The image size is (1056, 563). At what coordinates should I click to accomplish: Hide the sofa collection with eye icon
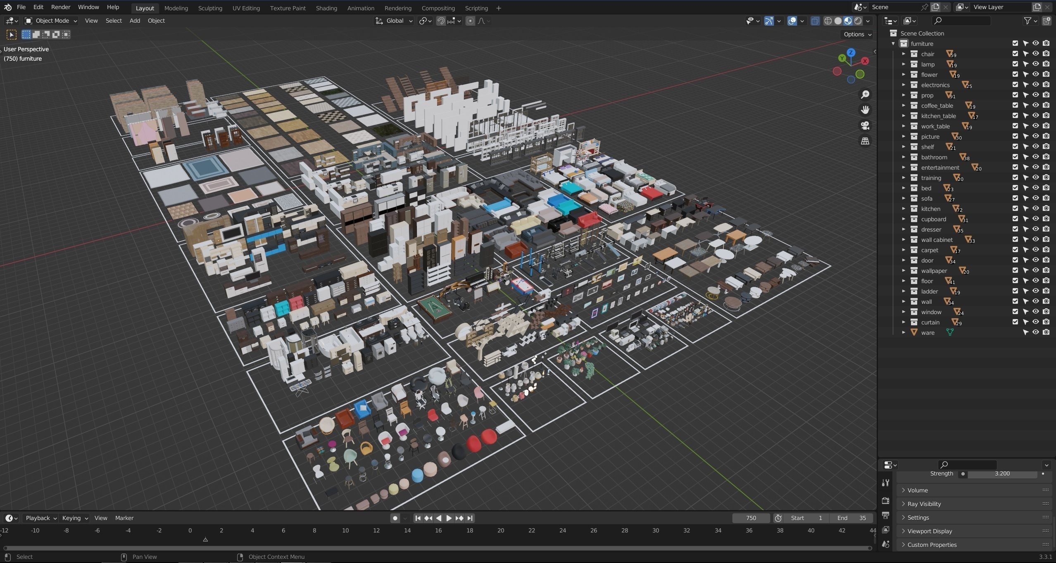coord(1035,198)
